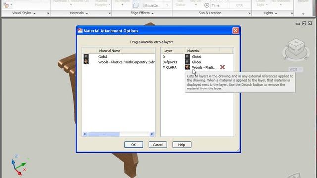Click the Woods material thumbnail in Material Name list
The height and width of the screenshot is (178, 317).
point(86,62)
